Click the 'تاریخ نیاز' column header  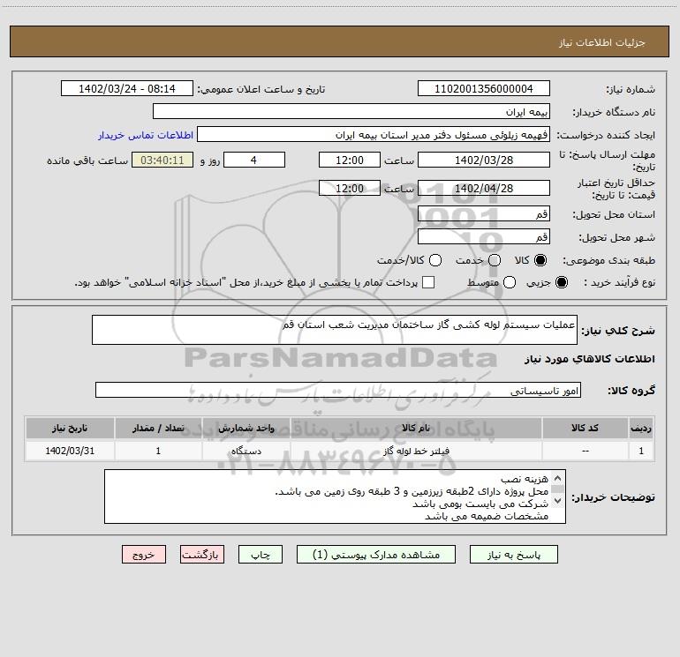(70, 428)
